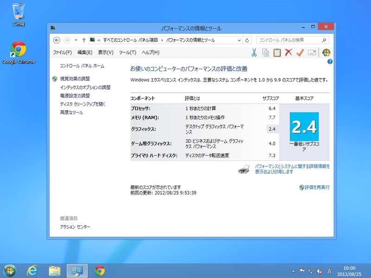Click the address bar breadcrumb chevron «
371x278 pixels.
pyautogui.click(x=99, y=40)
